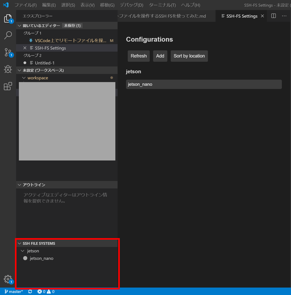Click the unsaved dot beside Untitled-1
Image resolution: width=291 pixels, height=295 pixels.
click(25, 63)
